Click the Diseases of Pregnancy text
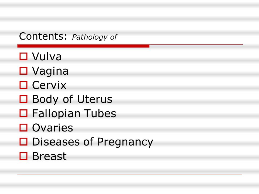Screen dimensions: 259x194 coord(93,142)
